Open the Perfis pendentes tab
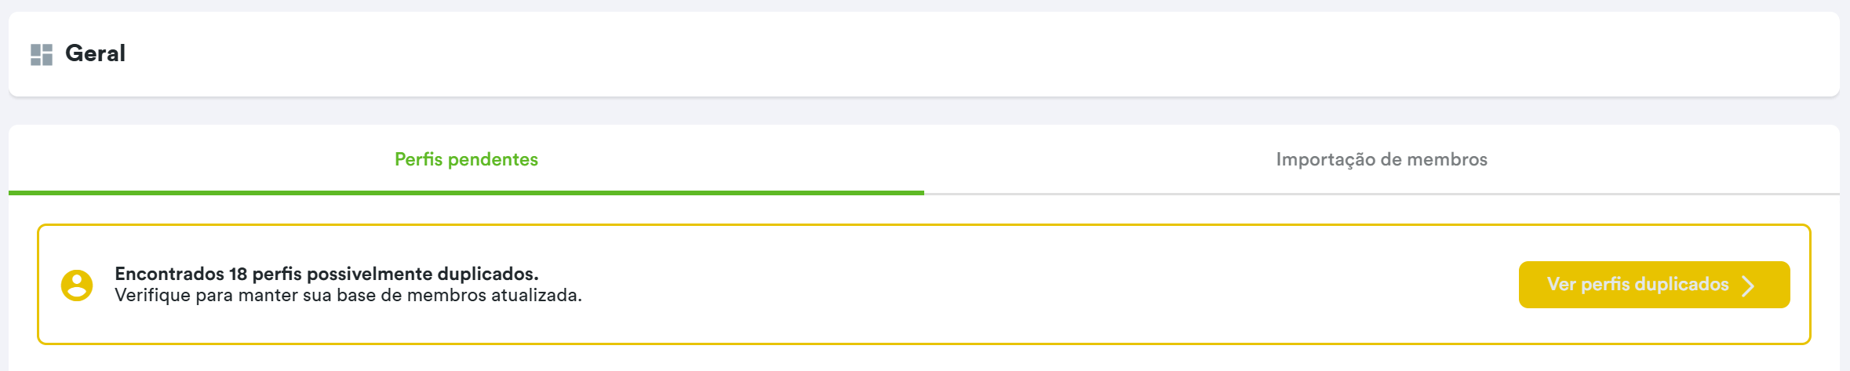 pos(466,159)
